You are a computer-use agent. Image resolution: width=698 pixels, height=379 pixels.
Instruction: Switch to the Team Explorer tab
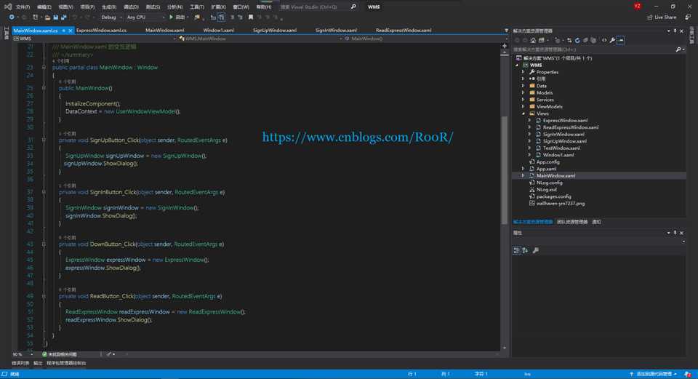(x=572, y=222)
